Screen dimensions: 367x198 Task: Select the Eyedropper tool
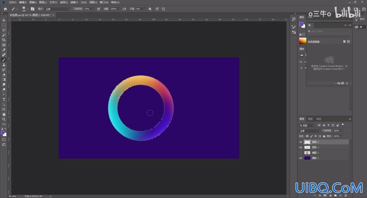pyautogui.click(x=4, y=50)
